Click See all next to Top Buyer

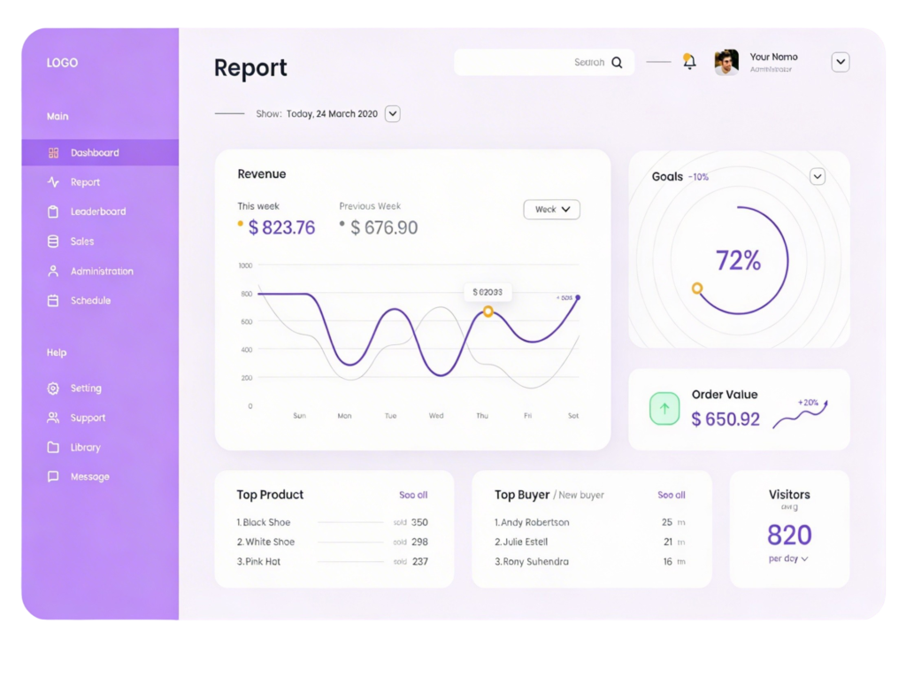coord(671,495)
